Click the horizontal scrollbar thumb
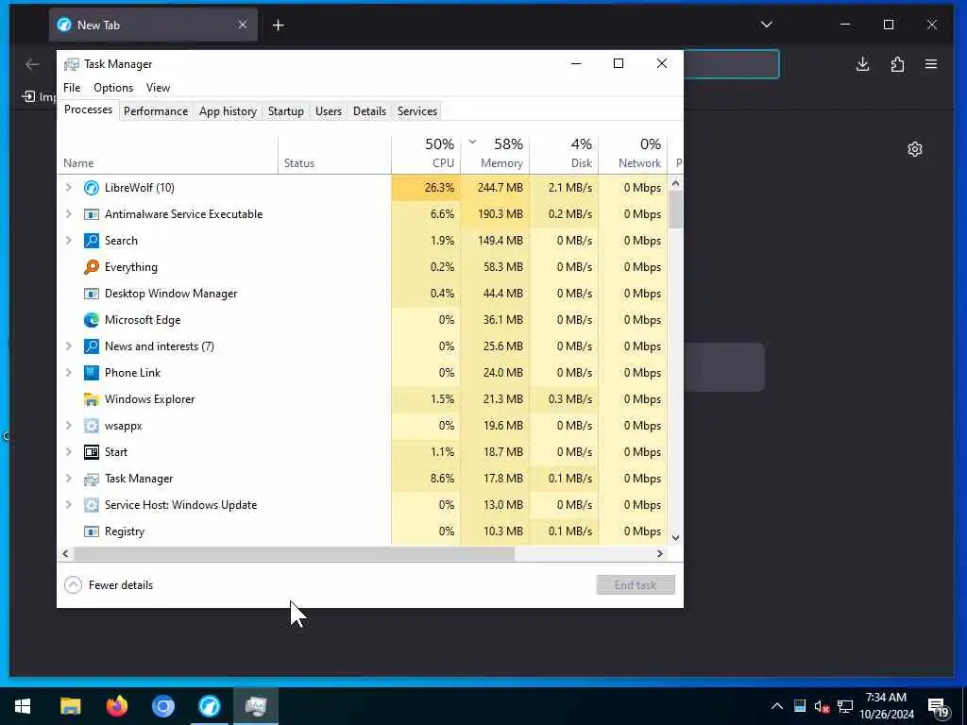The height and width of the screenshot is (725, 967). point(294,553)
